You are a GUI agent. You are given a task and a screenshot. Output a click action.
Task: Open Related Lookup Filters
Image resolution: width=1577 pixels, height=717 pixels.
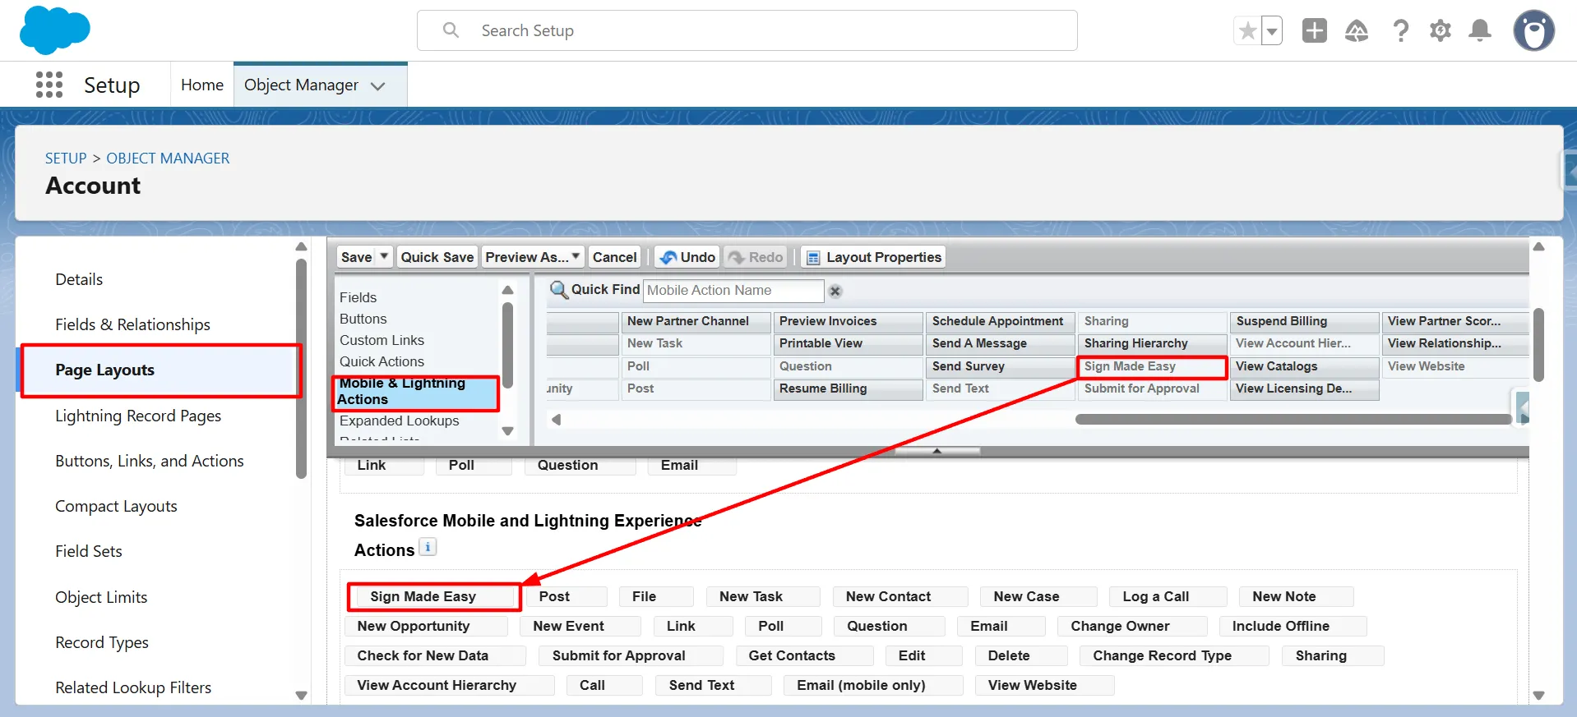tap(133, 687)
